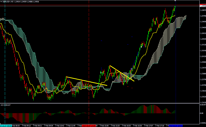
Task: Click the dark red horizontal price line
Action: (x=100, y=5)
